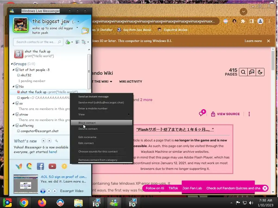Screen dimensions: 278x208
Task: Click Learn more on the warning bar
Action: pos(253,41)
